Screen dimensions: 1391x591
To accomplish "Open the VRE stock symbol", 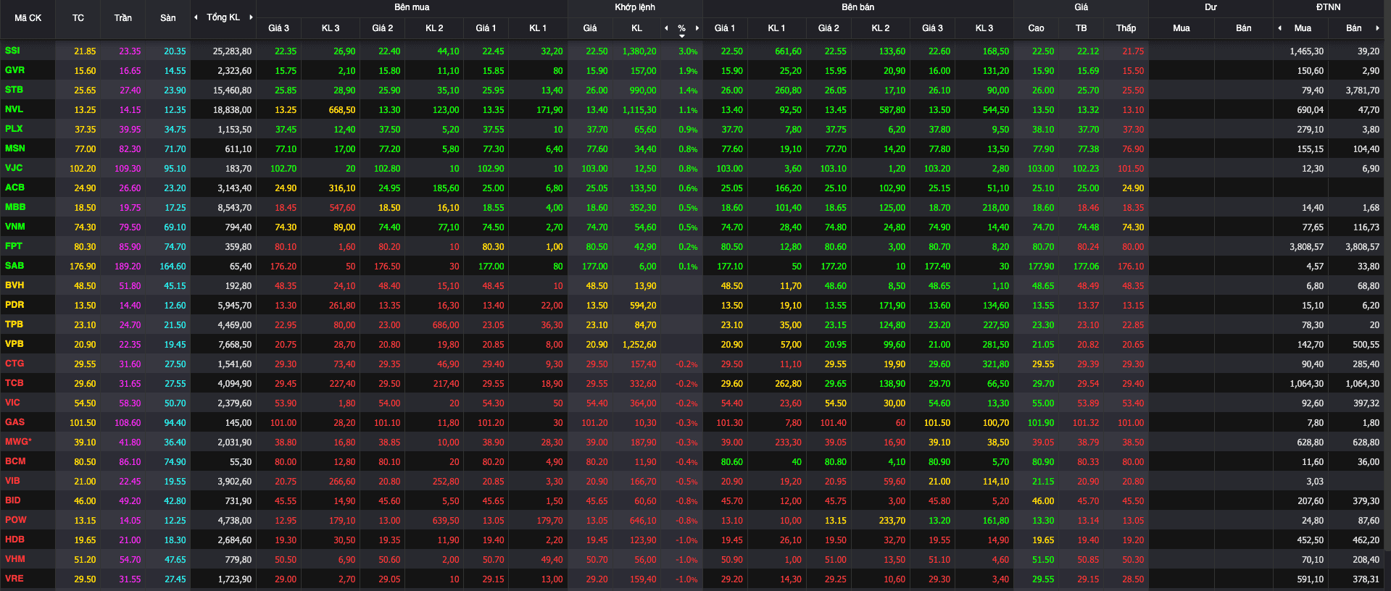I will coord(14,579).
